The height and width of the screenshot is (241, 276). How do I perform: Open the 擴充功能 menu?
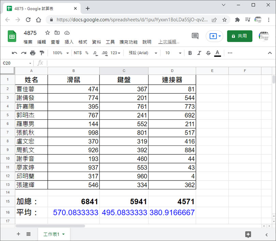[x=128, y=42]
